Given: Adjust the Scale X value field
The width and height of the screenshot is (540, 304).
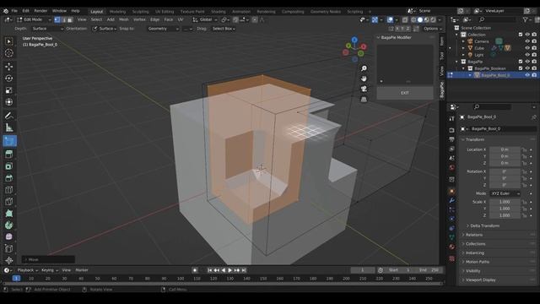Looking at the screenshot, I should (x=505, y=203).
